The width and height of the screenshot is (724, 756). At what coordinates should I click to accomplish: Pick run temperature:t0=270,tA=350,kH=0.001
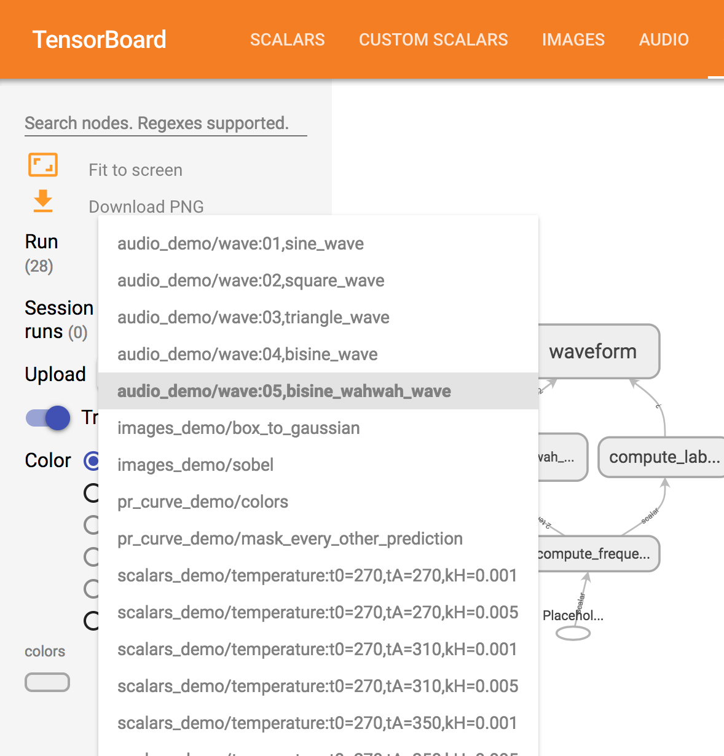coord(318,723)
